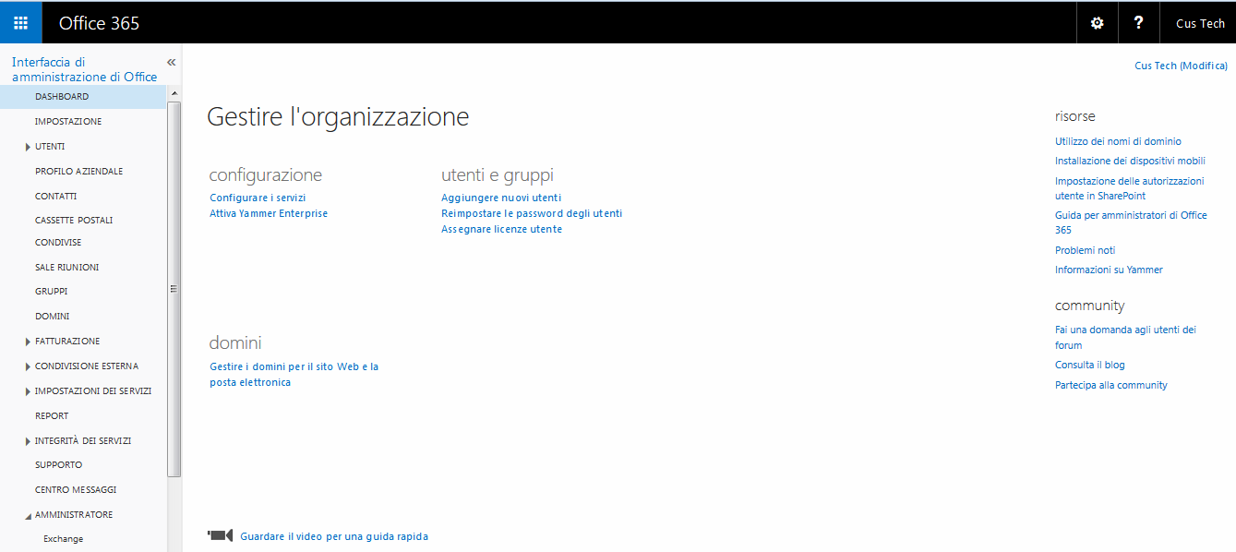Open Utilizzo dei nomi di dominio link
The image size is (1236, 552).
(x=1118, y=141)
